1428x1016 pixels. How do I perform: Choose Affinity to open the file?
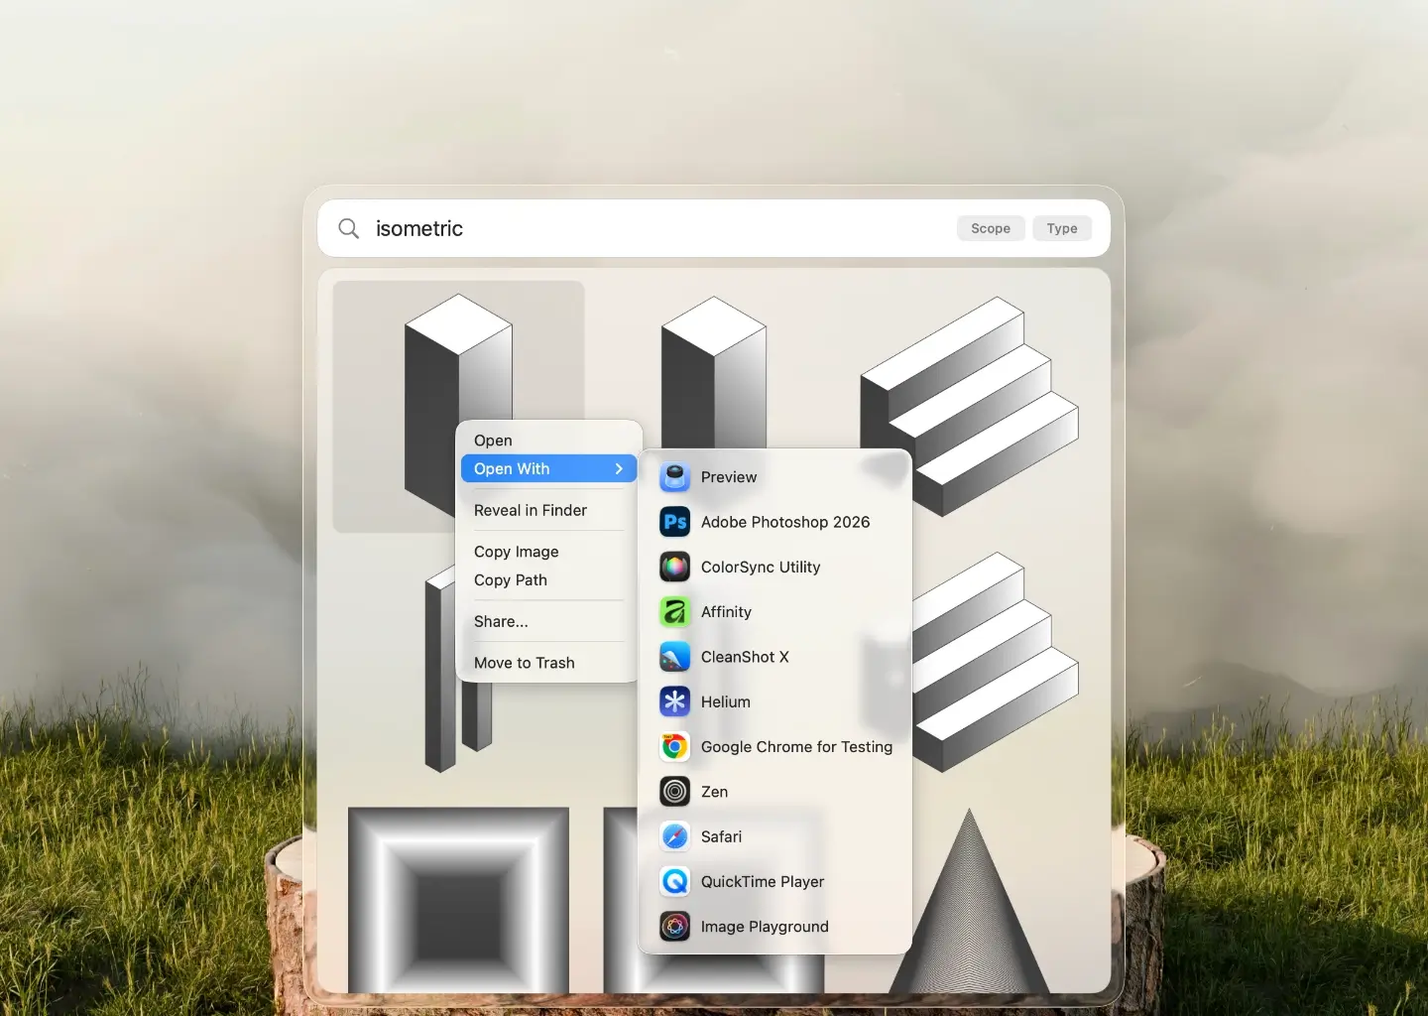point(725,612)
